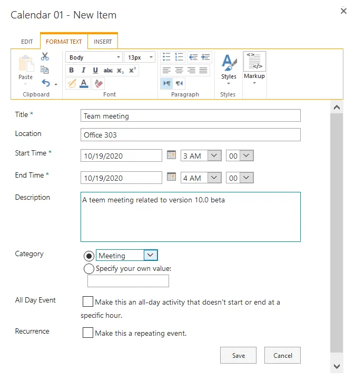355x380 pixels.
Task: Apply italic formatting
Action: (x=83, y=71)
